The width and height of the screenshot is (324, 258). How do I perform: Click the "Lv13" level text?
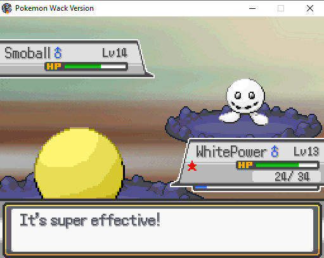coord(306,151)
